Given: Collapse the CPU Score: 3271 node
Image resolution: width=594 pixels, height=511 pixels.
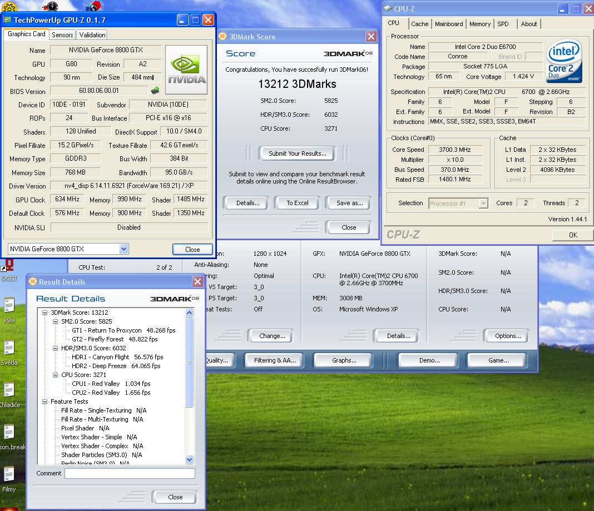Looking at the screenshot, I should tap(55, 375).
